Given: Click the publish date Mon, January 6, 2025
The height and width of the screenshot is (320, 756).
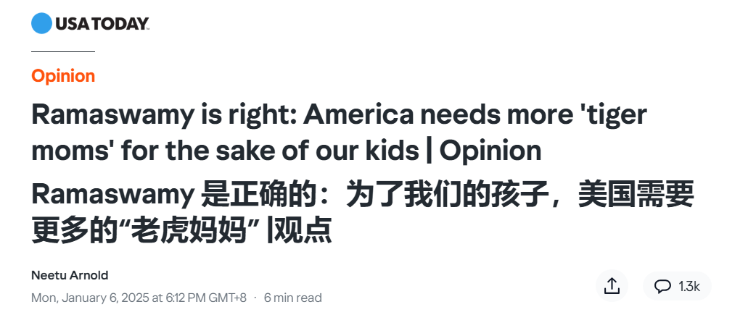Looking at the screenshot, I should pos(90,298).
